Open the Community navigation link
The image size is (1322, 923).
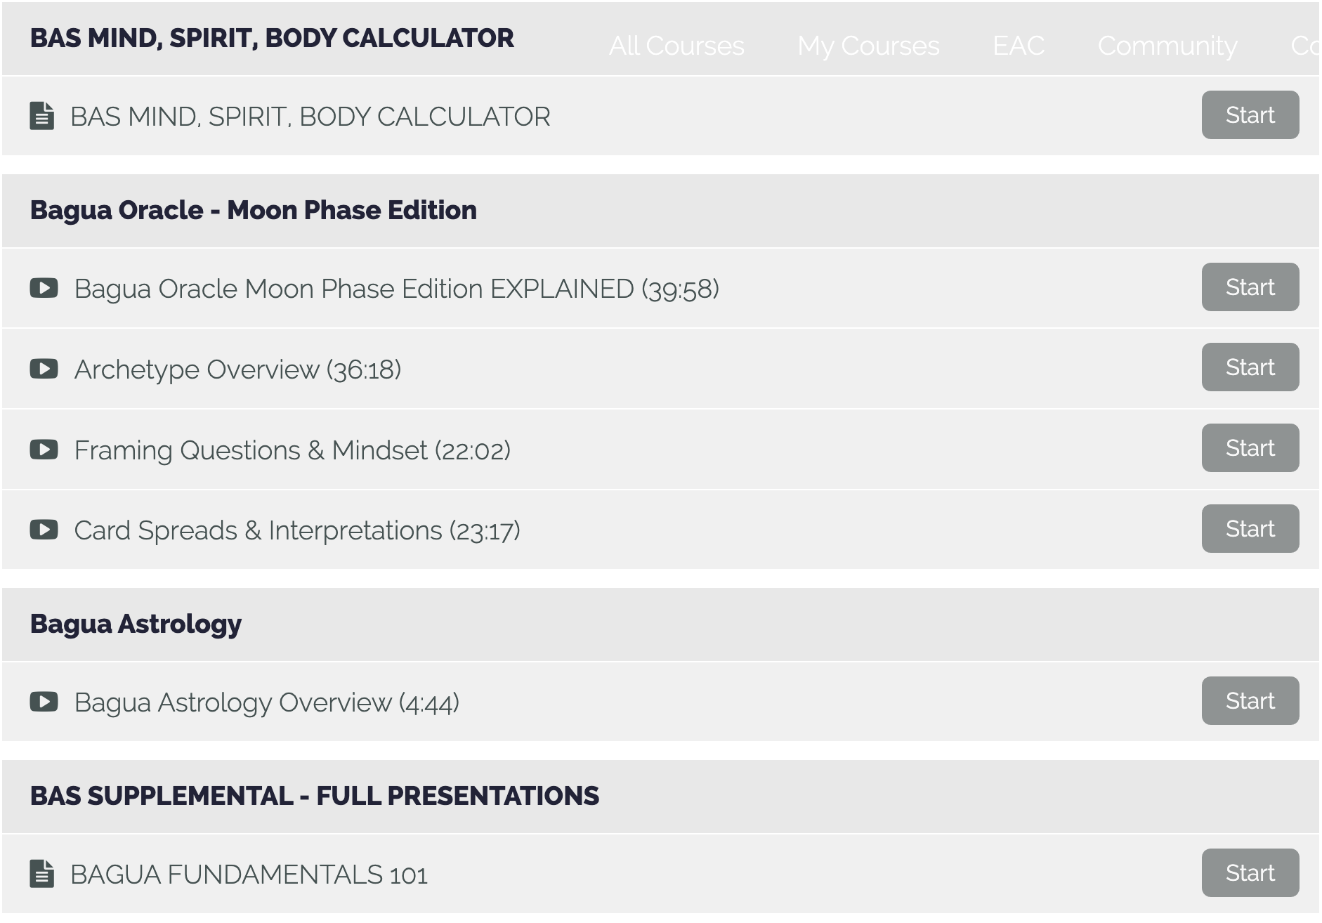tap(1167, 46)
